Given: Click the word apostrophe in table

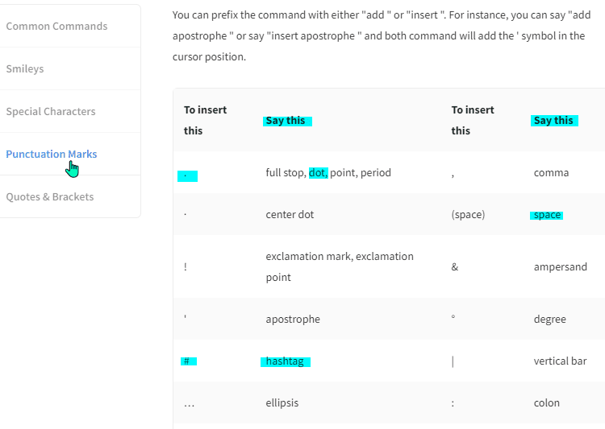Looking at the screenshot, I should pos(293,320).
